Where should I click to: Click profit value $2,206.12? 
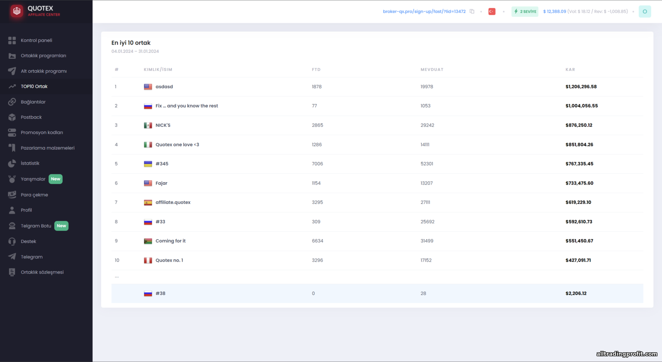pos(576,294)
